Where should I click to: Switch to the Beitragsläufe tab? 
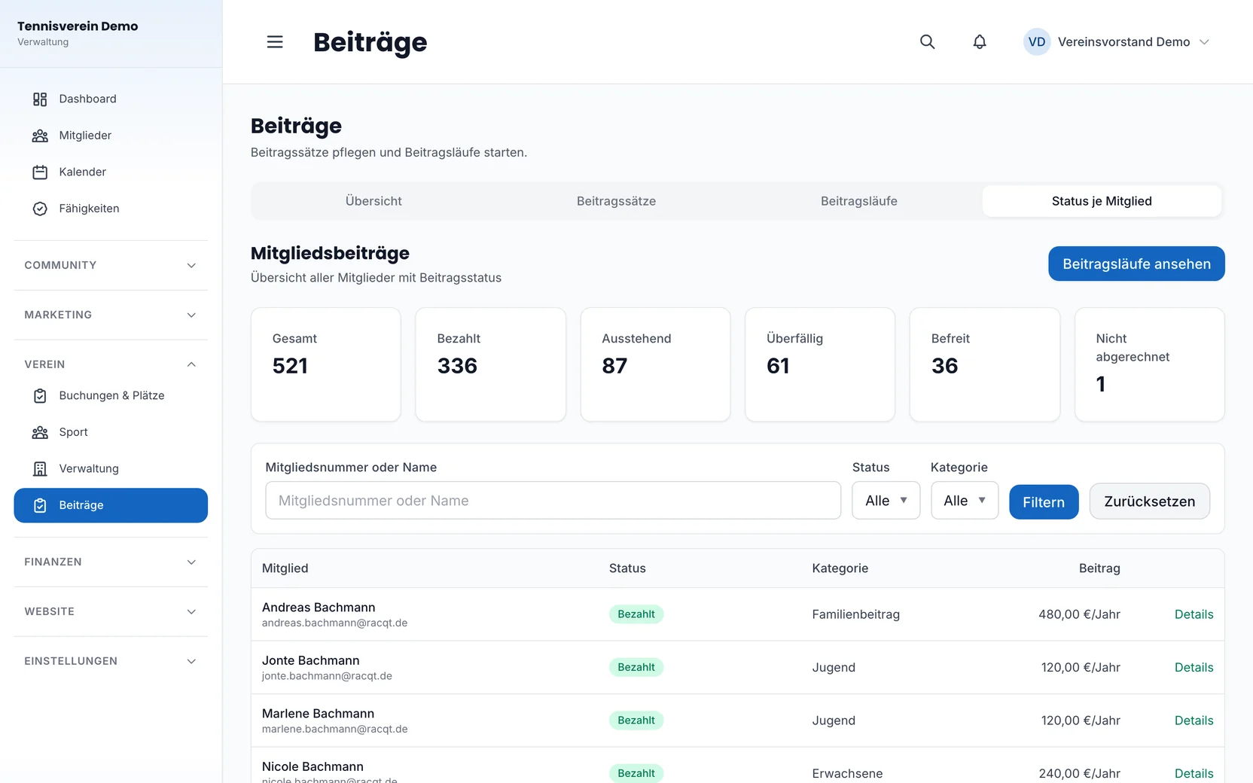859,201
